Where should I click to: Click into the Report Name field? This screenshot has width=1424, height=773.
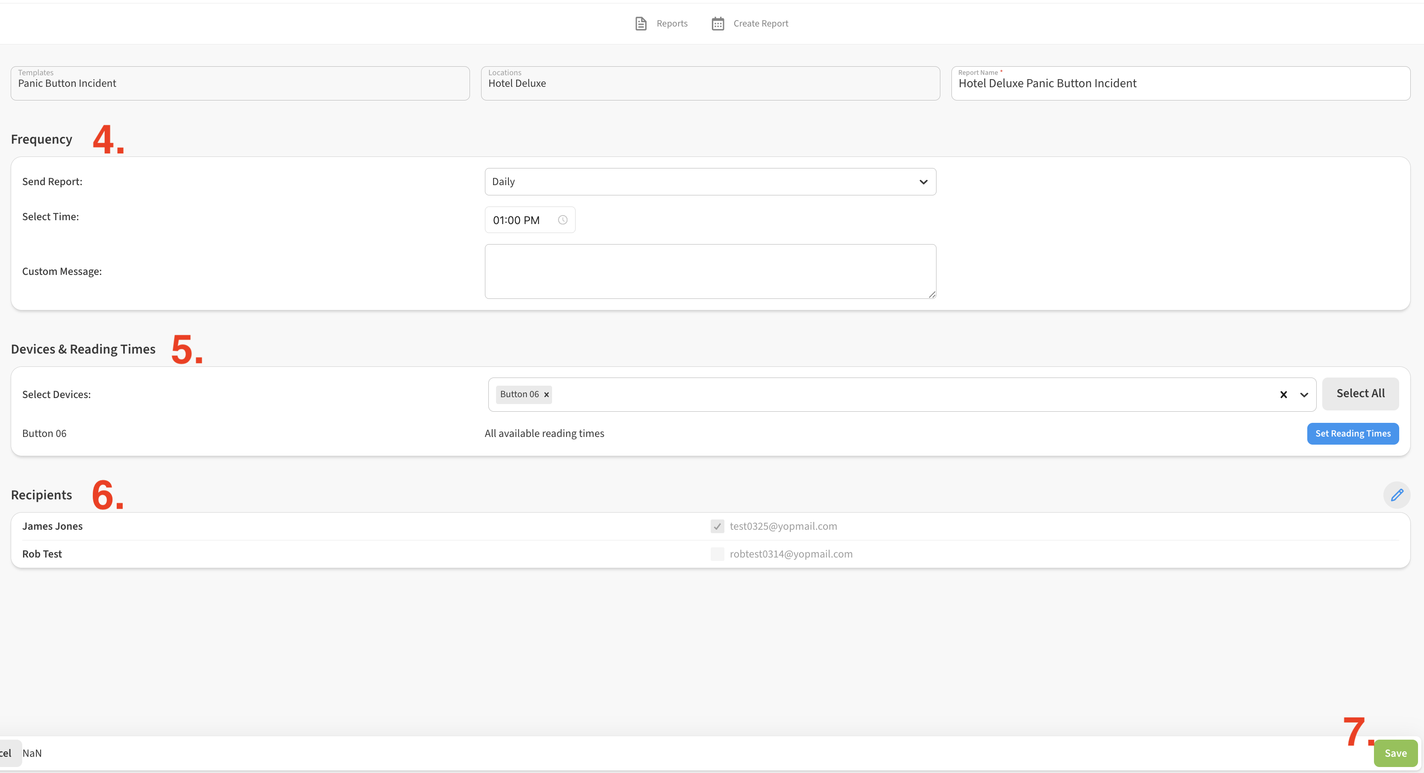click(x=1180, y=83)
